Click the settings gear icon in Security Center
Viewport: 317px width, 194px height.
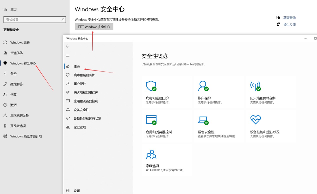click(x=68, y=191)
